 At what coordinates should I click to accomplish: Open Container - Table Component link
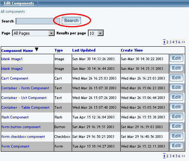[x=25, y=108]
